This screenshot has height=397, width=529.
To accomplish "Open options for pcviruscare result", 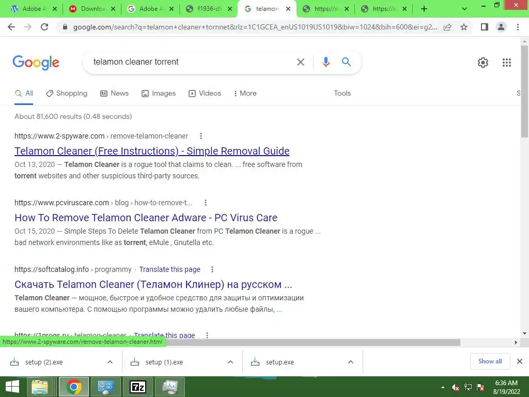I will pos(206,203).
